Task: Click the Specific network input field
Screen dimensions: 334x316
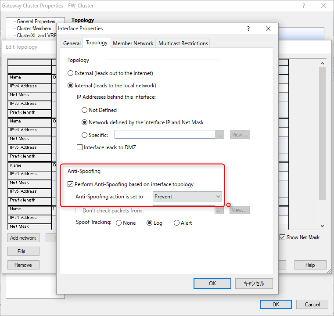Action: point(165,134)
